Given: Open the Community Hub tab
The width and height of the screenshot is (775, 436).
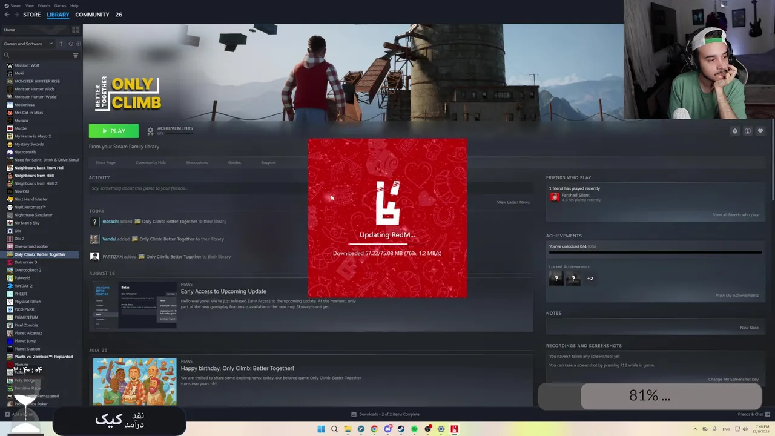Looking at the screenshot, I should pos(151,162).
